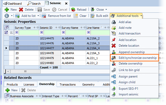This screenshot has width=166, height=105.
Task: Click the Import seismic icon
Action: (114, 94)
